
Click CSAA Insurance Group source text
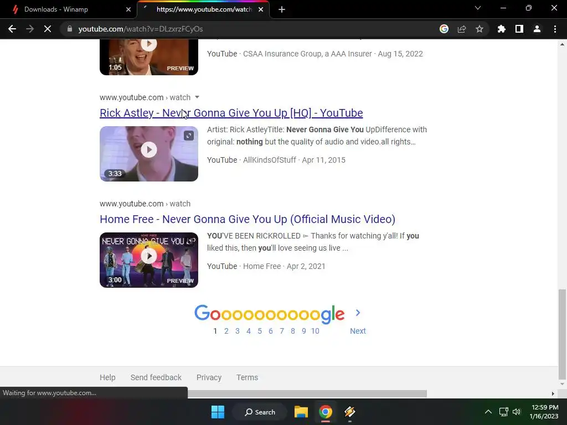pyautogui.click(x=307, y=54)
